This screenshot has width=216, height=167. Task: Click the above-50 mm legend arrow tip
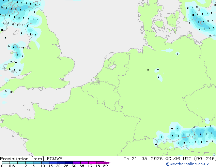pos(108,163)
